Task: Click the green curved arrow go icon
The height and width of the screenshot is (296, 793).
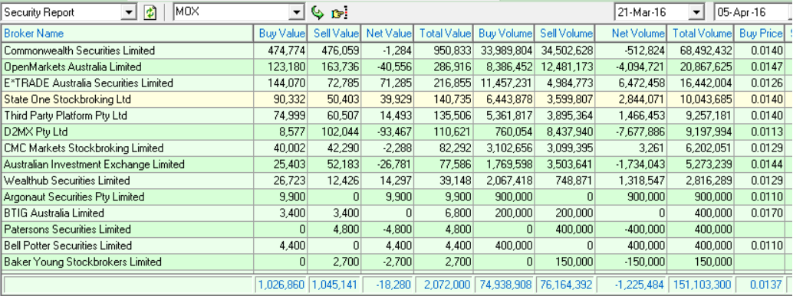Action: pos(317,12)
